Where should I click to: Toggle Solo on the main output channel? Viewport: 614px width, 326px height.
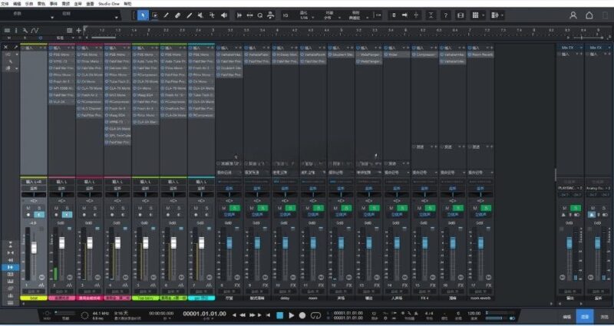click(x=575, y=208)
